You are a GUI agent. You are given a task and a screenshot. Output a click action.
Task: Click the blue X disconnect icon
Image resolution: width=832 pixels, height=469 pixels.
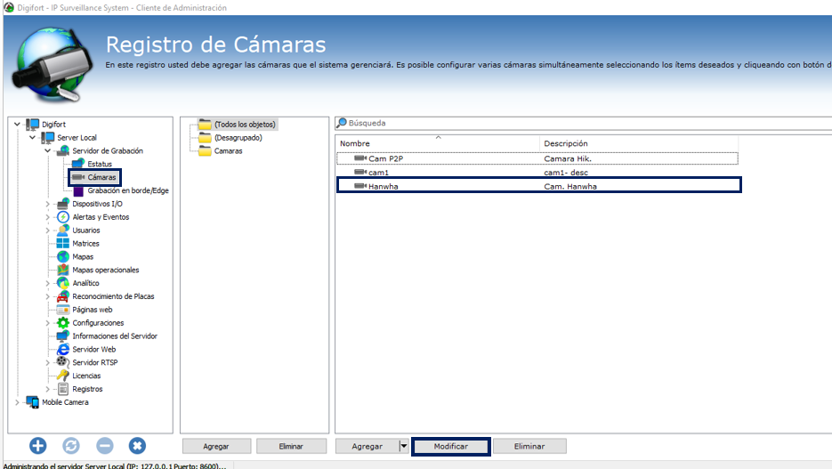pos(137,446)
